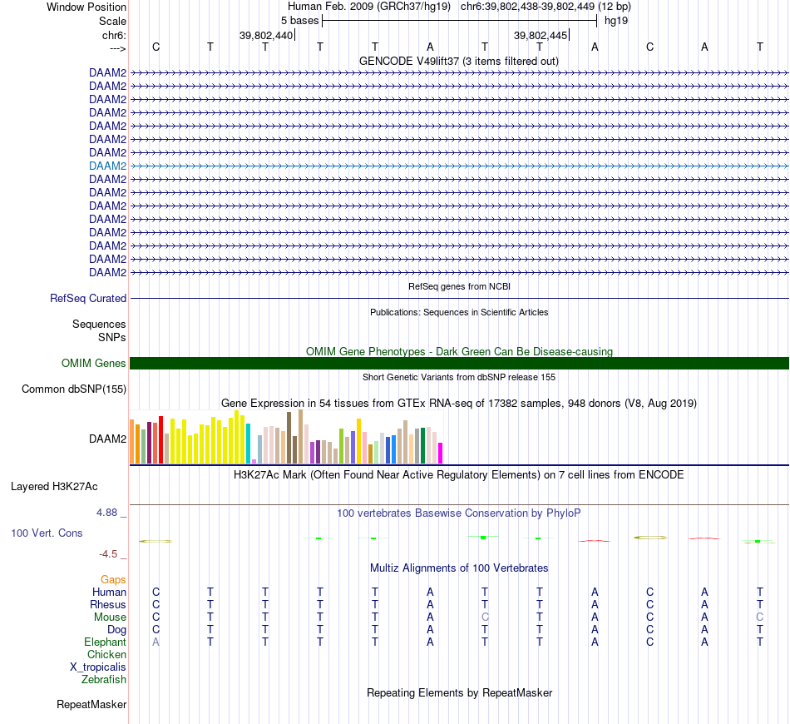The width and height of the screenshot is (790, 724).
Task: Click the OMIM Genes track label
Action: pyautogui.click(x=93, y=363)
